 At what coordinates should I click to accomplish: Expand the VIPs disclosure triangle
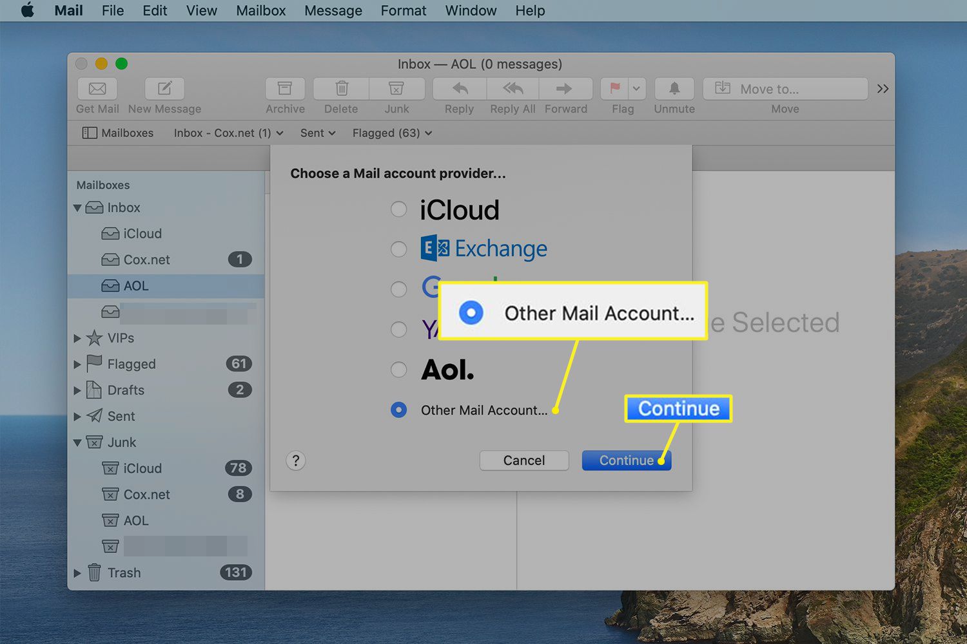click(x=77, y=338)
